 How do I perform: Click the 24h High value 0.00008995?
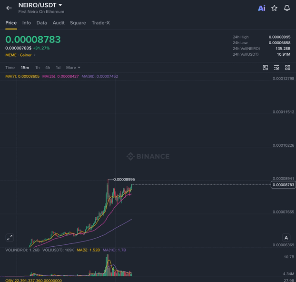click(279, 37)
